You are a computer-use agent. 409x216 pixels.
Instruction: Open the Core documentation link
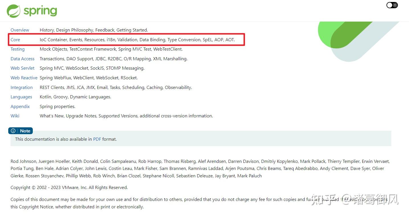click(15, 40)
